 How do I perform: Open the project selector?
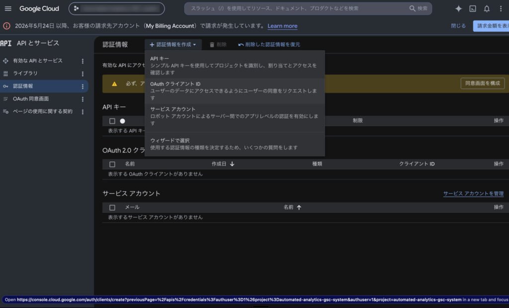click(116, 8)
